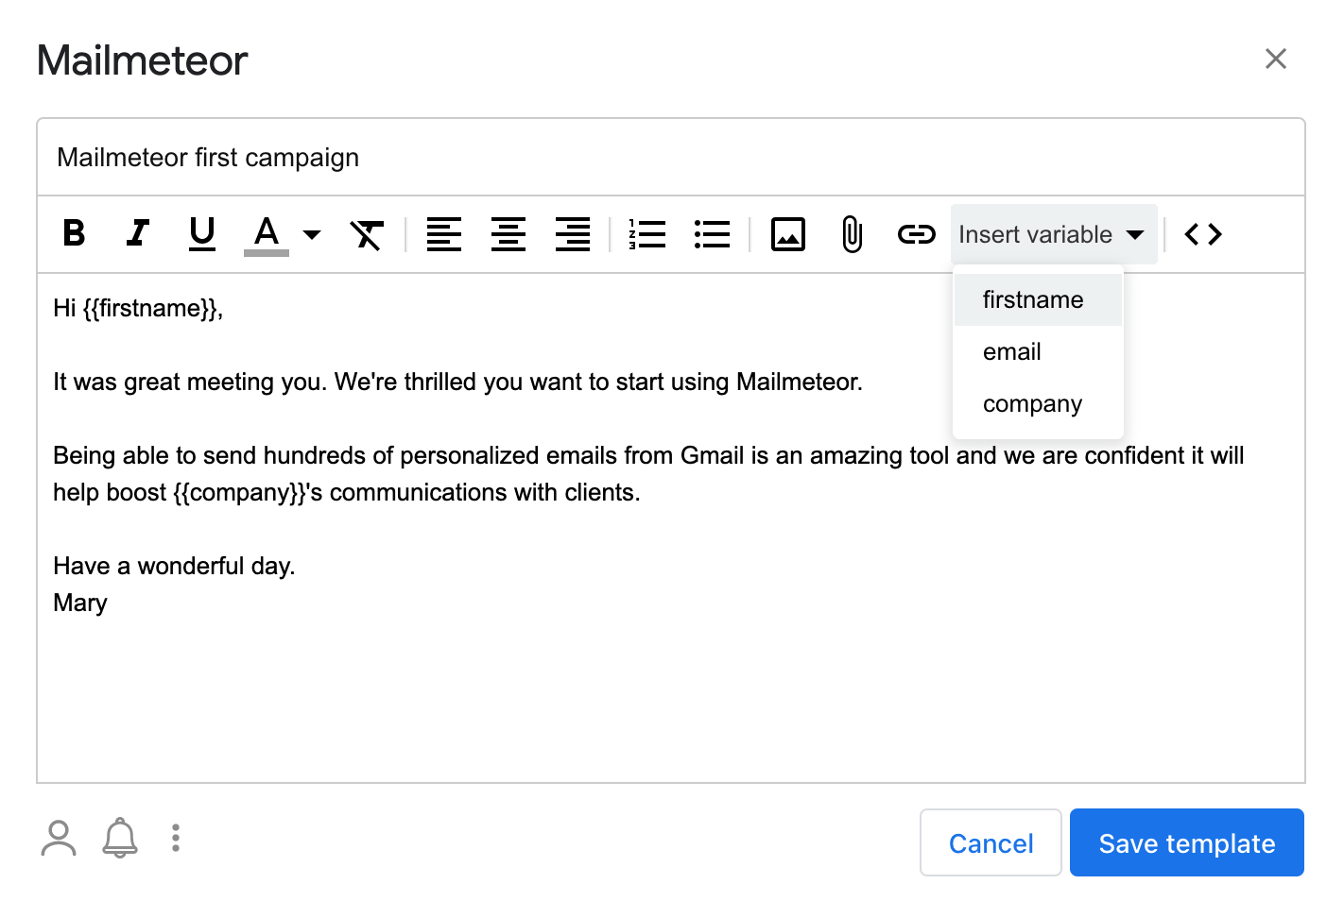This screenshot has width=1344, height=918.
Task: Open the person account icon
Action: (59, 838)
